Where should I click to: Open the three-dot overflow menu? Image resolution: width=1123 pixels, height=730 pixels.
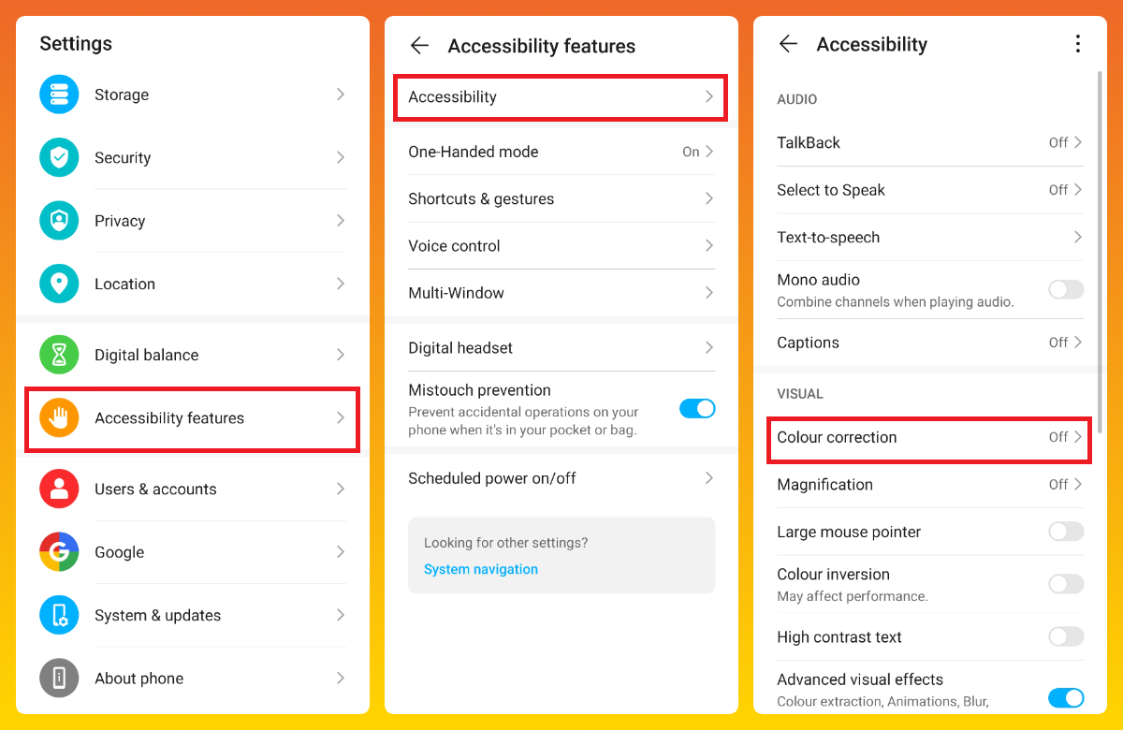1078,44
